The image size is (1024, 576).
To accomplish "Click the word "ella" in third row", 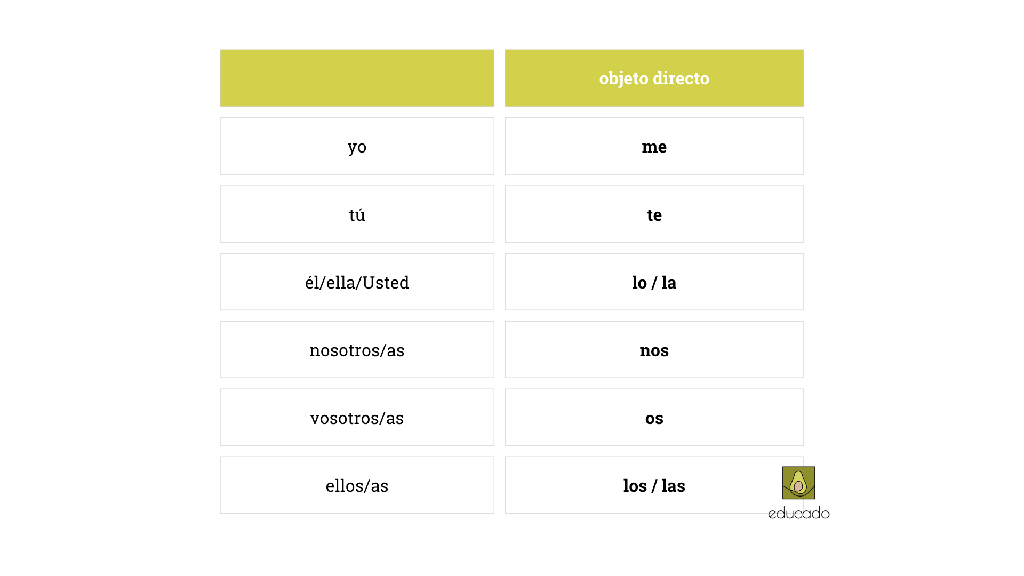I will pyautogui.click(x=340, y=282).
